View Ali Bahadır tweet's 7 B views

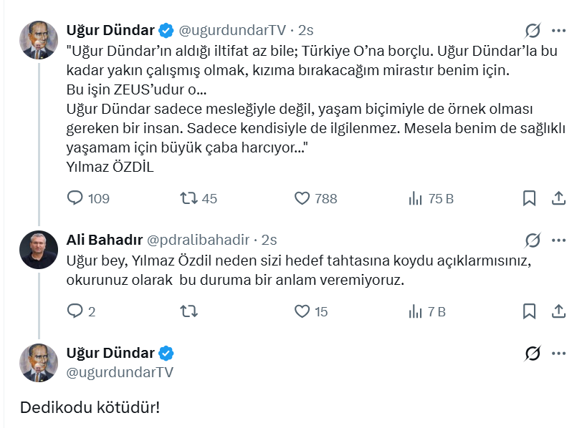tap(415, 311)
